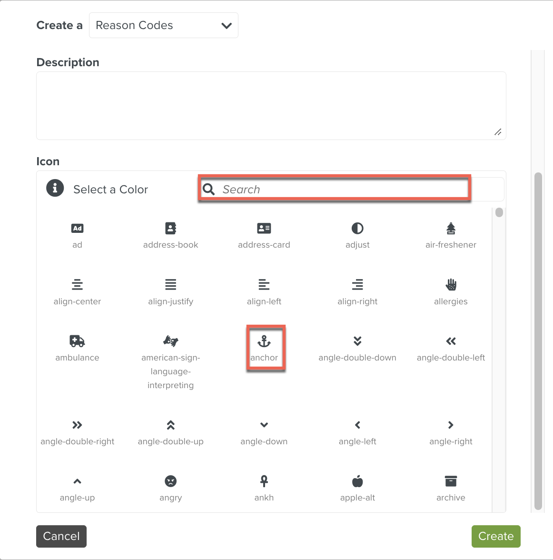Select the archive box icon

[451, 481]
